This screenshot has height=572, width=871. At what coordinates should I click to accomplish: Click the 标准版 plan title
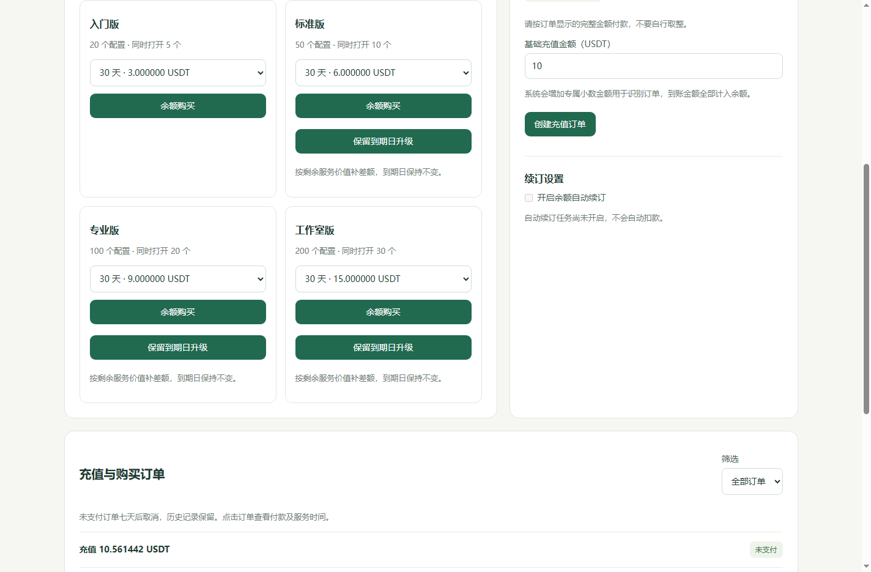(310, 24)
